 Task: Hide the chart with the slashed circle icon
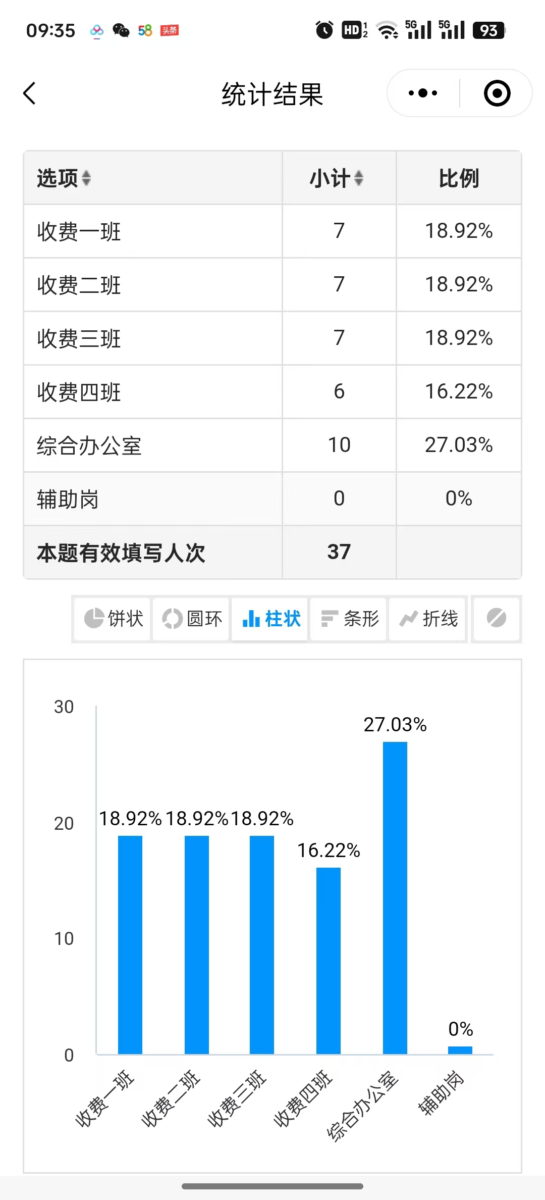click(497, 618)
